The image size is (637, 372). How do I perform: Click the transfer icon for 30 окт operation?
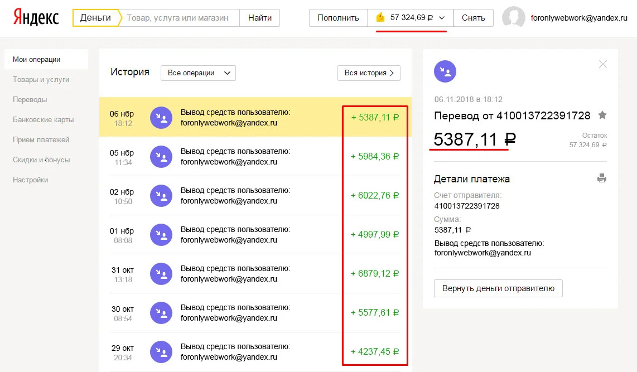tap(161, 313)
